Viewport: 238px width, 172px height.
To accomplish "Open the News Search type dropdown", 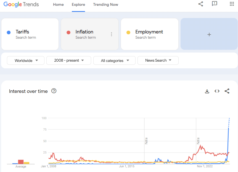I will (158, 60).
